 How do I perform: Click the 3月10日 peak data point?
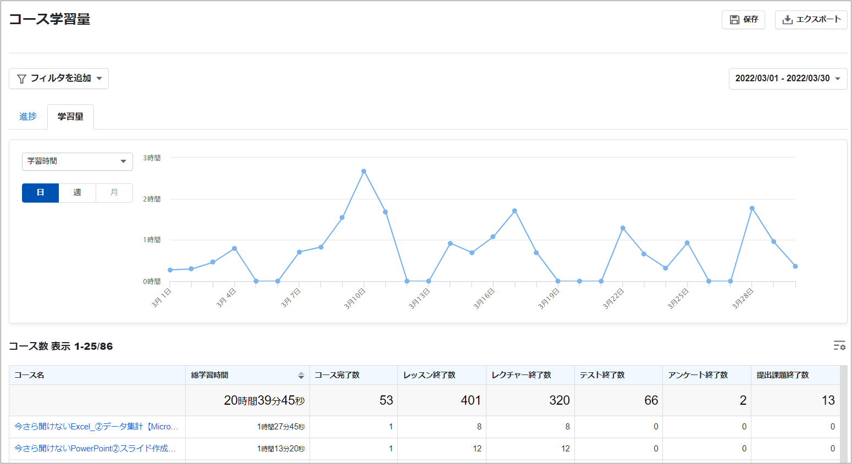[x=364, y=171]
